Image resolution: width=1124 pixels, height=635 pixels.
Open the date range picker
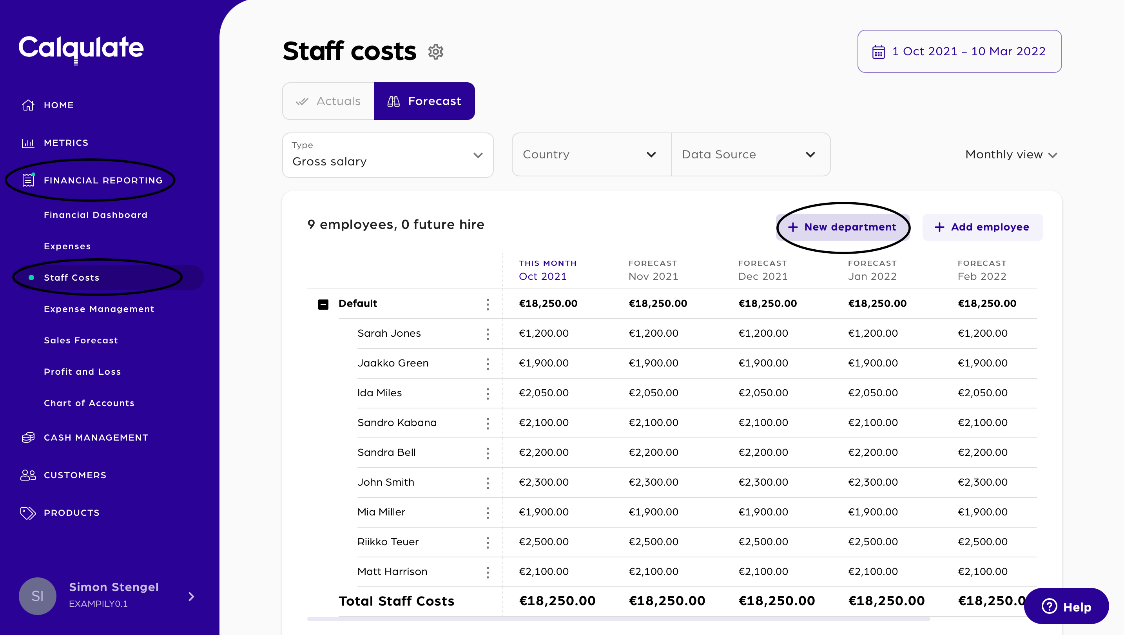click(x=959, y=51)
